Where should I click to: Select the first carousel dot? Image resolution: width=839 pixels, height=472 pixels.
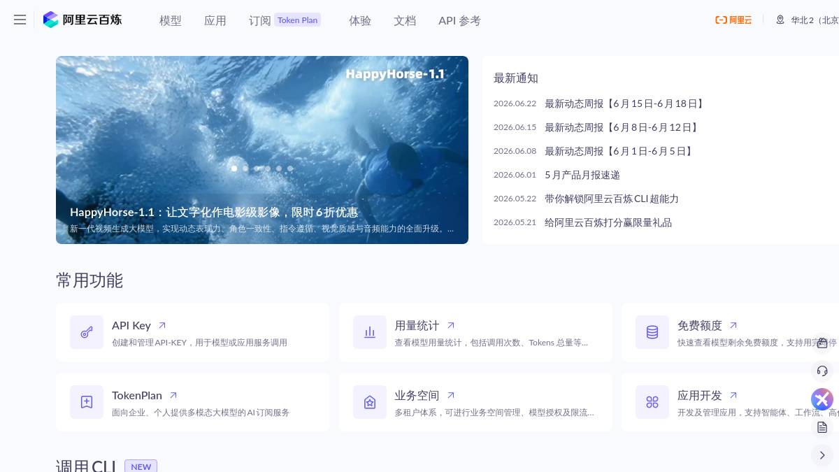click(234, 169)
